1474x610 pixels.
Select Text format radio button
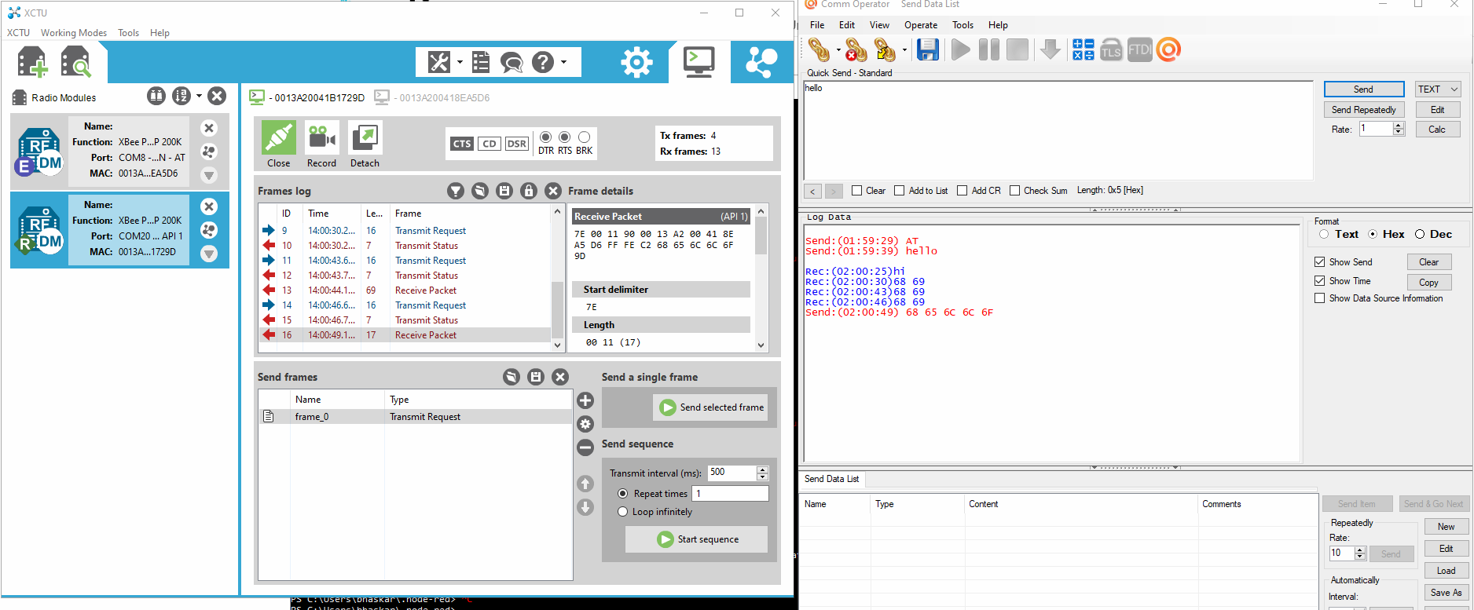1324,234
